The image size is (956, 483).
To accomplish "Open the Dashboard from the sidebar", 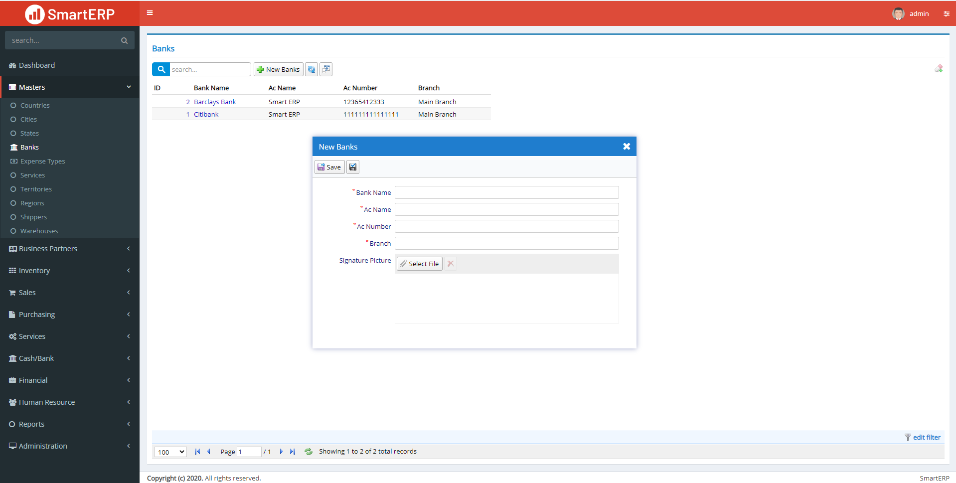I will (x=36, y=65).
